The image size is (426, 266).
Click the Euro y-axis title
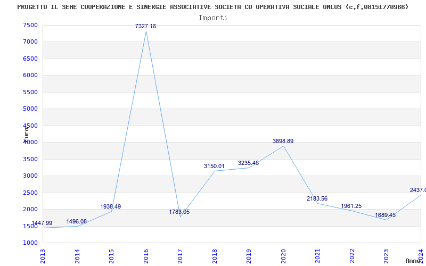click(x=26, y=135)
